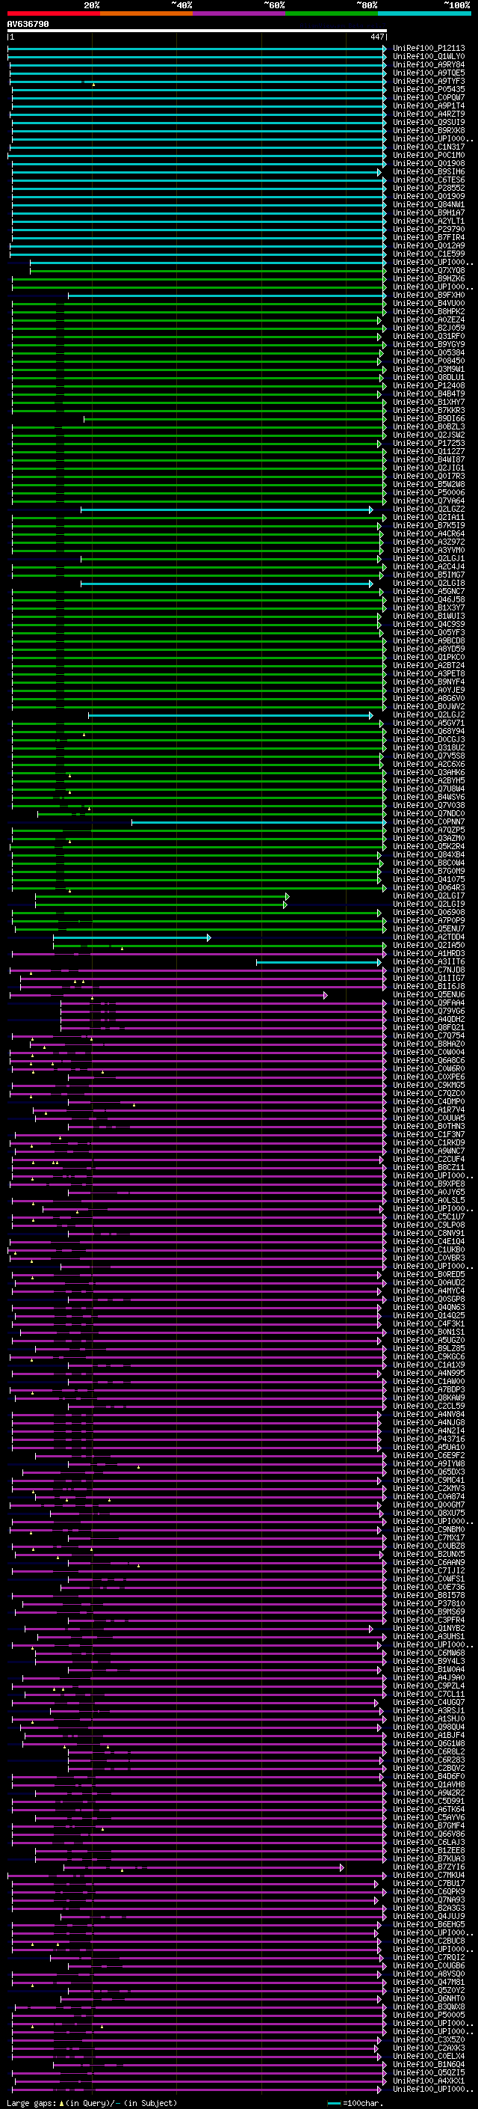The height and width of the screenshot is (2109, 478).
Task: Open hit UniRef100_C1N317
Action: click(429, 147)
